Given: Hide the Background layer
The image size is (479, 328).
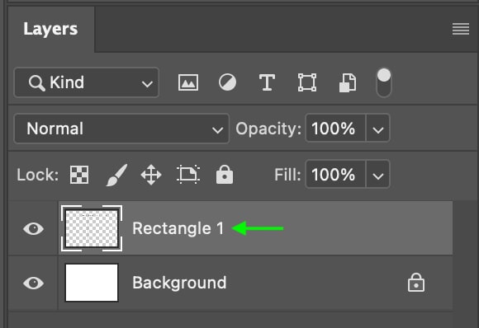Looking at the screenshot, I should 33,283.
